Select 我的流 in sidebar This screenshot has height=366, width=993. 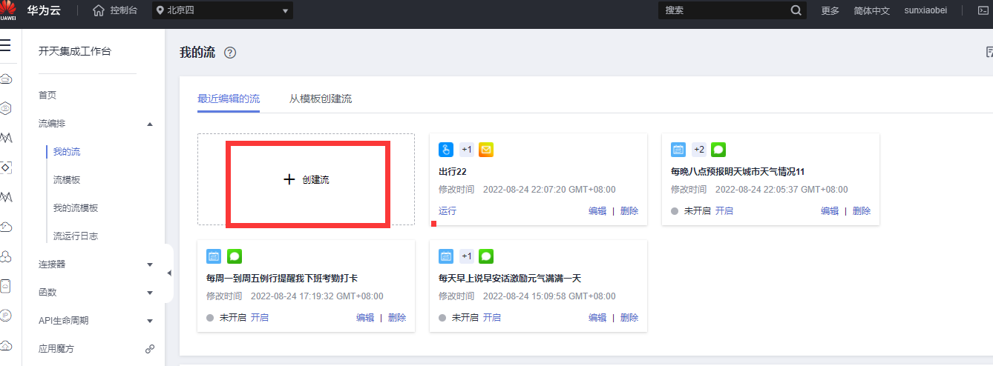point(67,152)
